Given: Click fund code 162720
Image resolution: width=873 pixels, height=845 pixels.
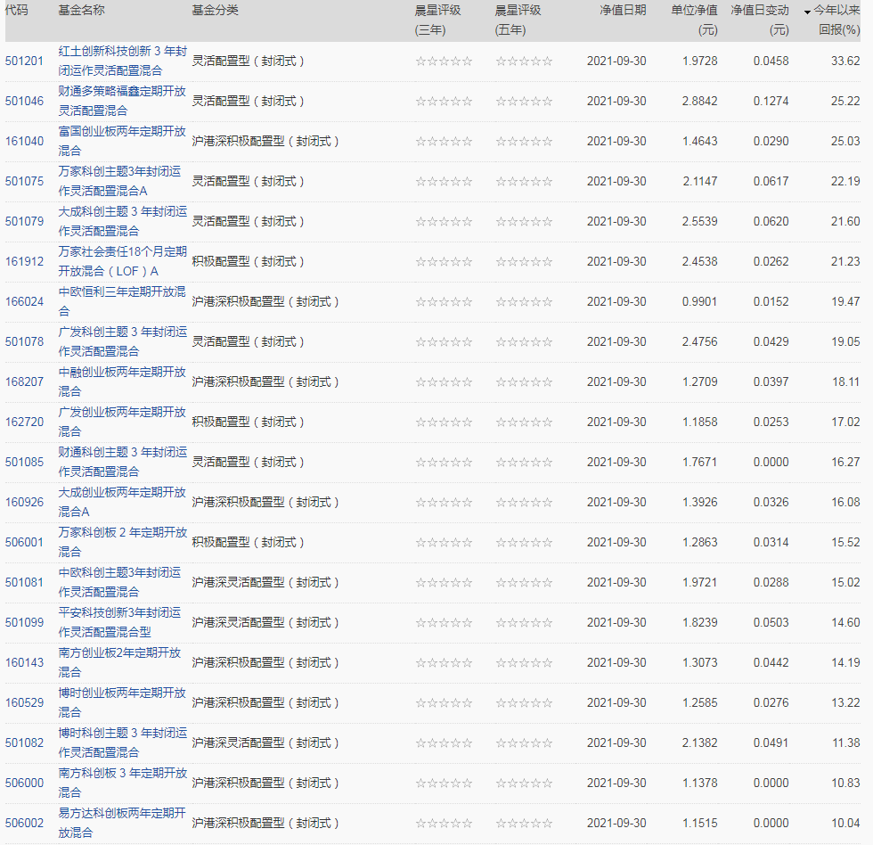Looking at the screenshot, I should 24,422.
